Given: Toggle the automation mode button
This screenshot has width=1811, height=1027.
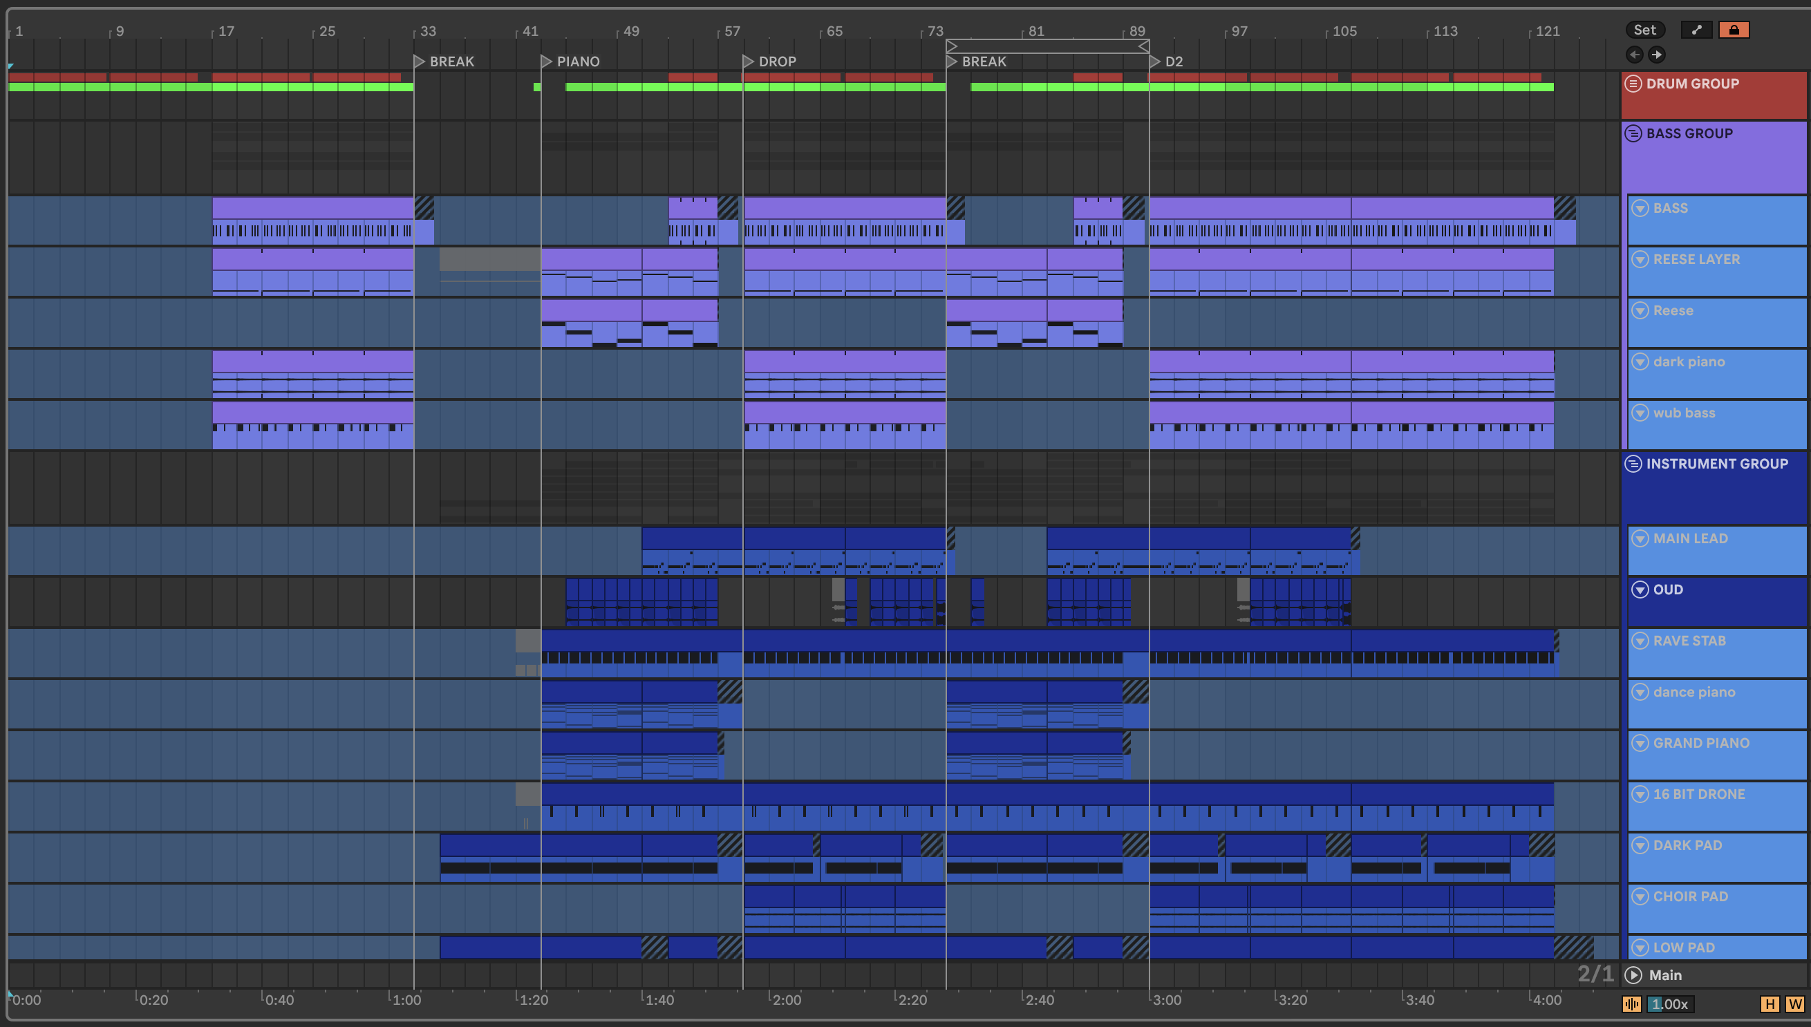Looking at the screenshot, I should click(1696, 30).
